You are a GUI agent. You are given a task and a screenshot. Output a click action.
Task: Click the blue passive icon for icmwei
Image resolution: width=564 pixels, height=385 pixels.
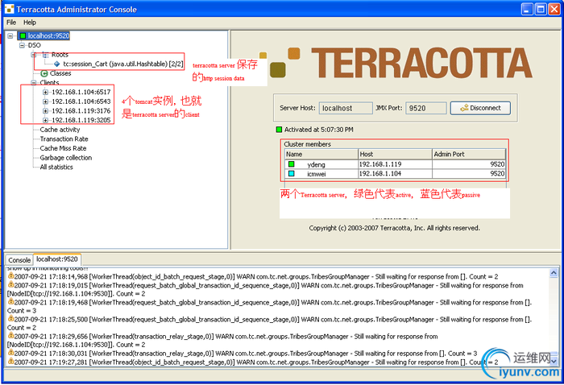(292, 174)
